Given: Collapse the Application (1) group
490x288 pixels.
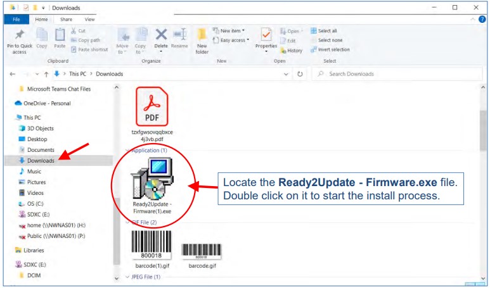Looking at the screenshot, I should [129, 151].
